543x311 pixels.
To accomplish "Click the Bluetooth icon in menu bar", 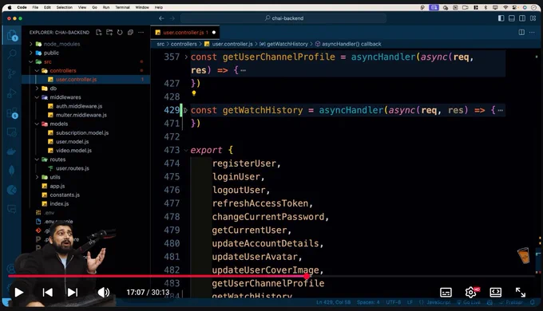I will point(486,7).
